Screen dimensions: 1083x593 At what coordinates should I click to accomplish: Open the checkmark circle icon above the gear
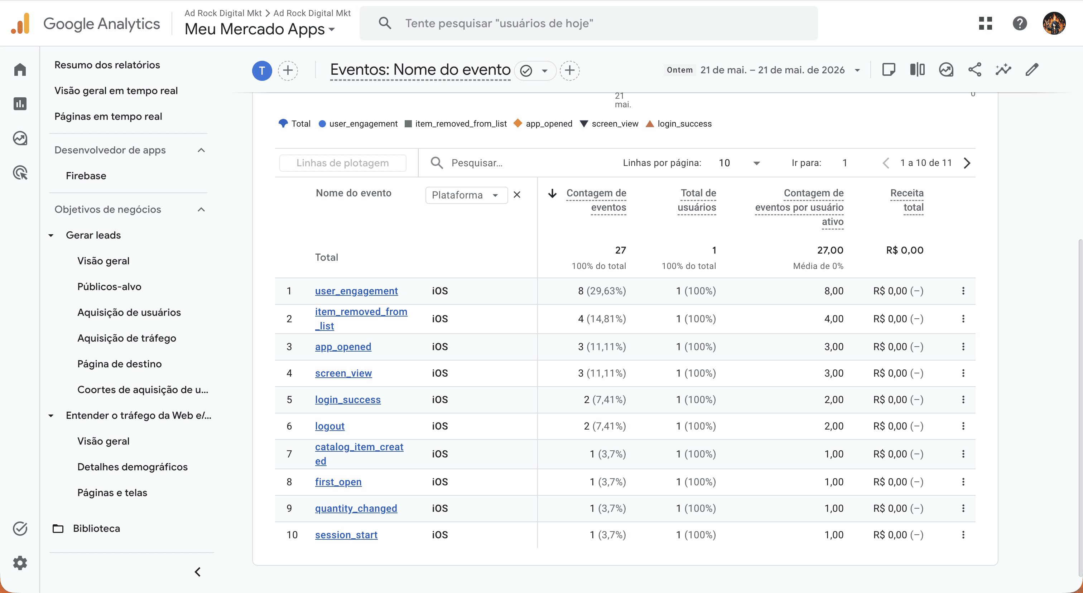click(x=20, y=528)
